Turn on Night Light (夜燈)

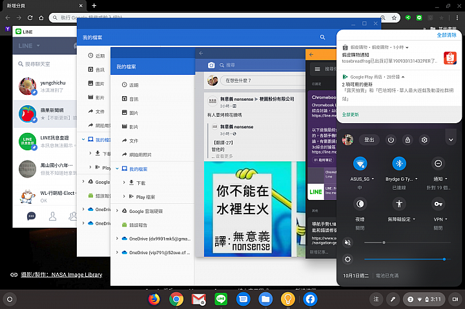[x=360, y=204]
